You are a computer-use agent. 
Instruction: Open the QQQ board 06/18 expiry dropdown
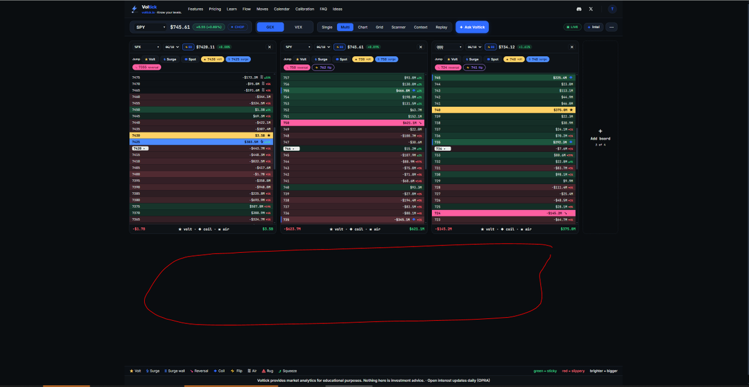(x=474, y=47)
